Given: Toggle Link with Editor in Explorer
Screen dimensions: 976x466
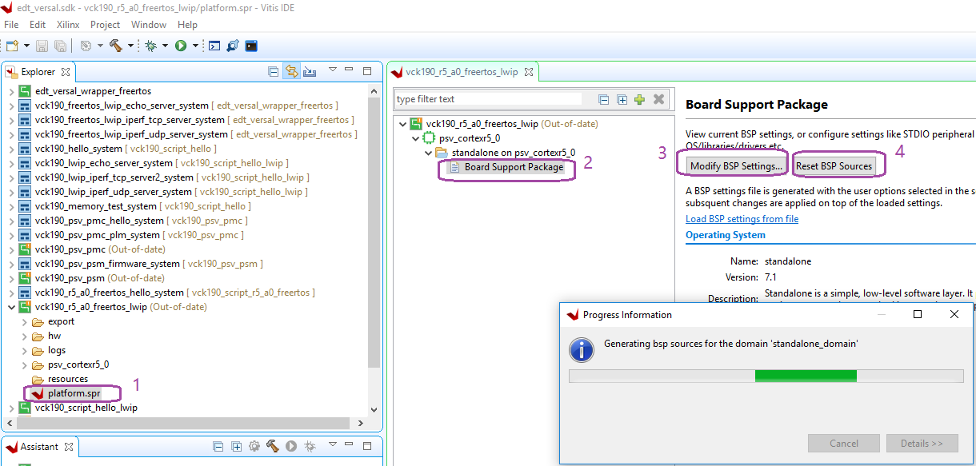Looking at the screenshot, I should 292,72.
